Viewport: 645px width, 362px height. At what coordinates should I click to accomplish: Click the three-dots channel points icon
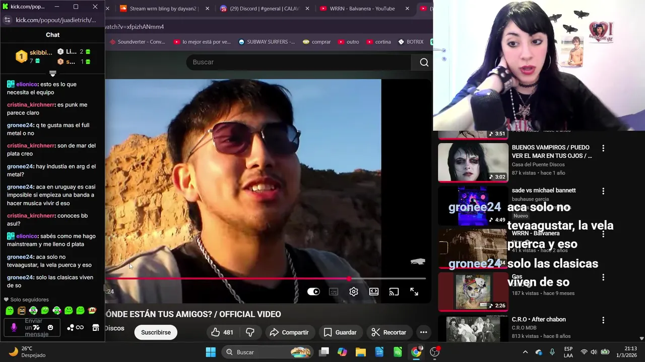pyautogui.click(x=70, y=327)
